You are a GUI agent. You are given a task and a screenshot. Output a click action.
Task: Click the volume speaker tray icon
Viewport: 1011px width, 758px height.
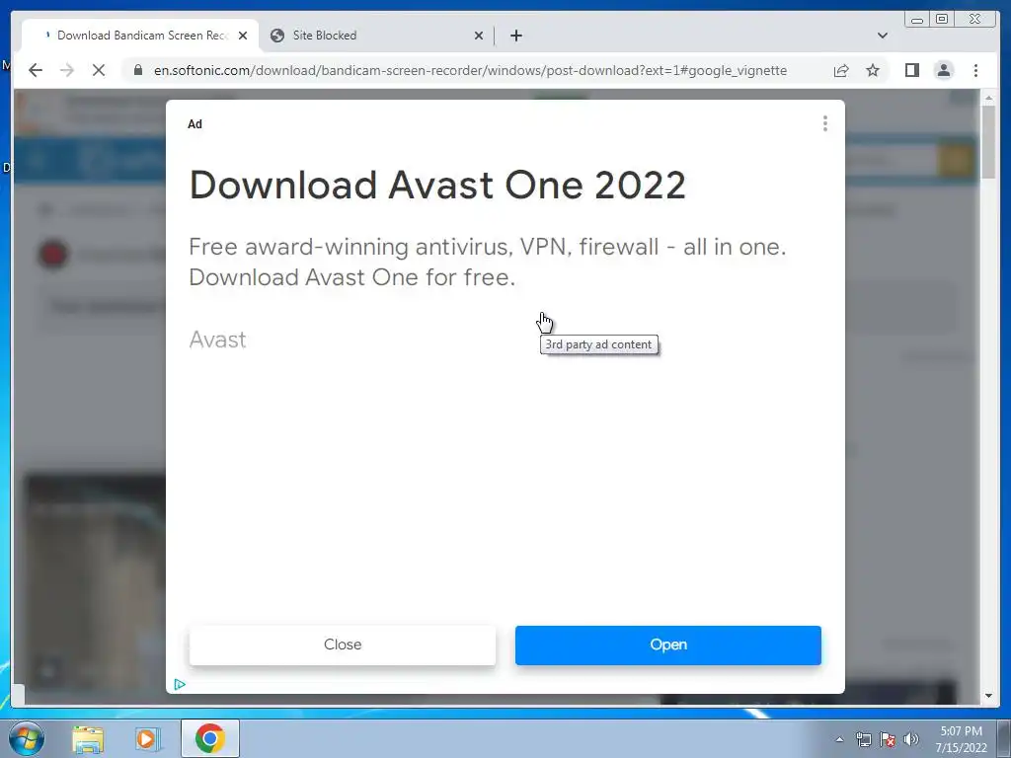coord(911,739)
